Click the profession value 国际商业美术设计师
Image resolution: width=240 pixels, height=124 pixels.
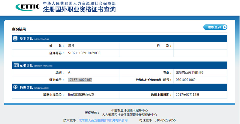pos(191,72)
